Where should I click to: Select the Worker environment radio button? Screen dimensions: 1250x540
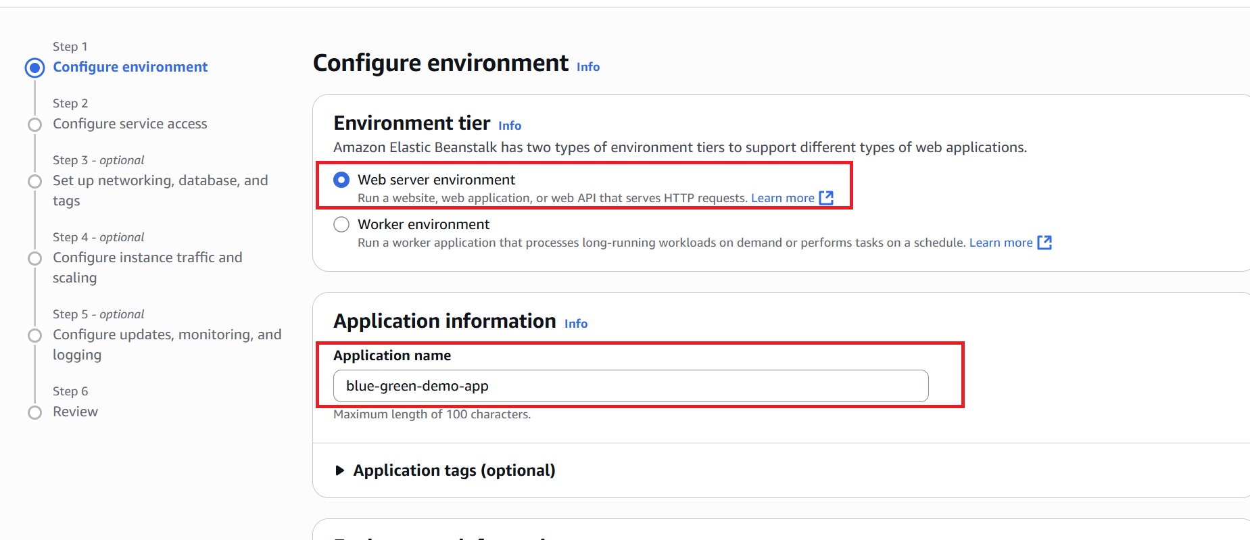341,224
